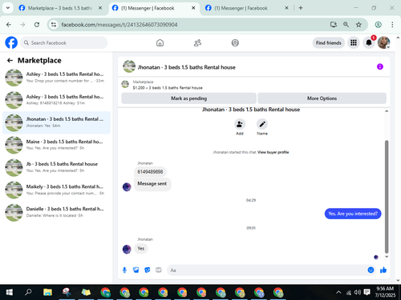401x300 pixels.
Task: Click Jhonatan's avatar beside 'Message sent'
Action: (127, 187)
